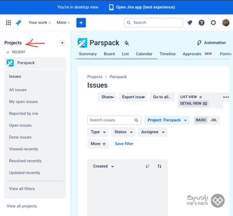Open the Type filter dropdown
Viewport: 233px width, 216px height.
98,132
